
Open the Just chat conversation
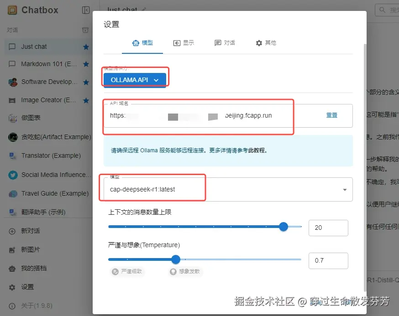coord(48,47)
